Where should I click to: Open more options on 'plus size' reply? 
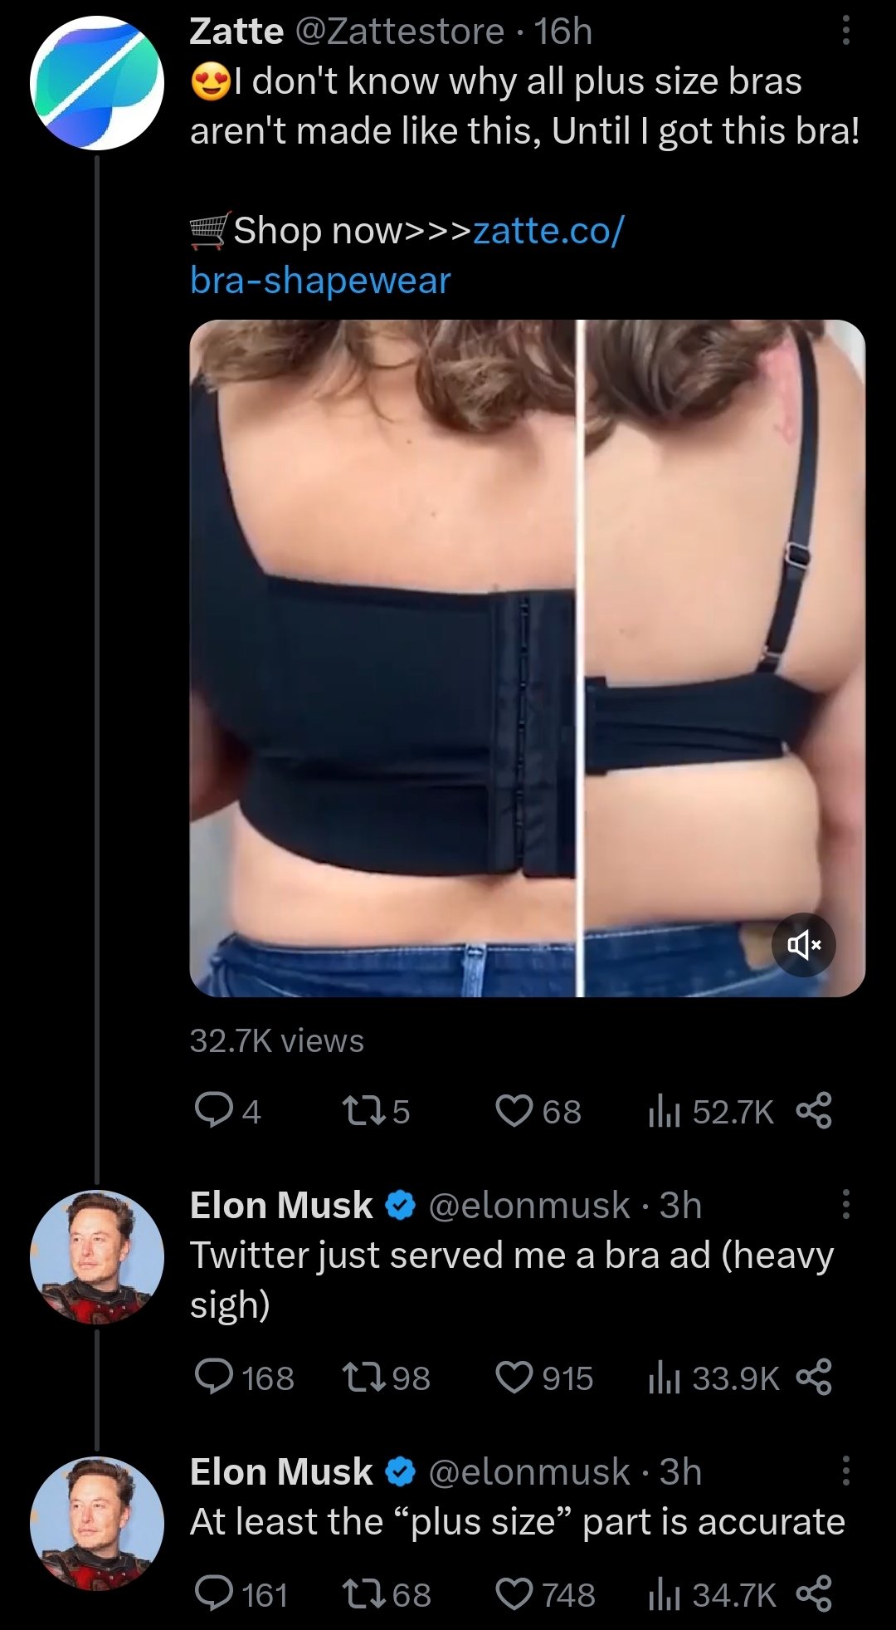tap(845, 1471)
